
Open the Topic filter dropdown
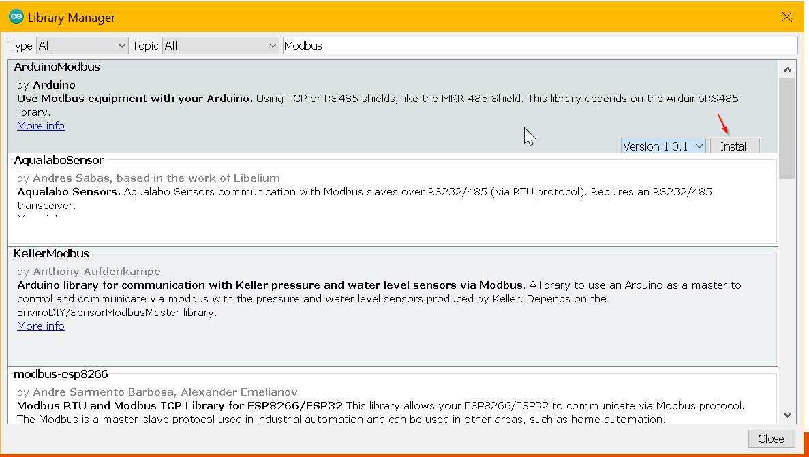click(x=220, y=46)
